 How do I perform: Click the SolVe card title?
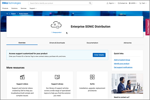92,84
